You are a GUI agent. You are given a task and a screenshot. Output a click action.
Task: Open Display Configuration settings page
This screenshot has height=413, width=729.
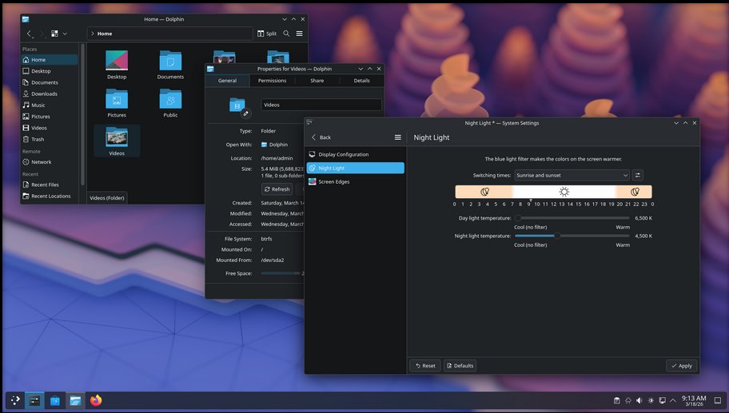[356, 154]
